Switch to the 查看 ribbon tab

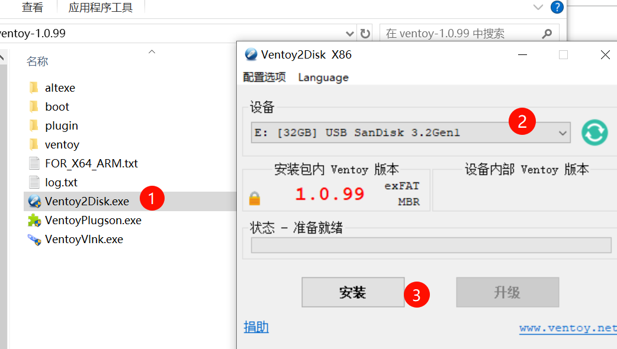click(x=32, y=7)
